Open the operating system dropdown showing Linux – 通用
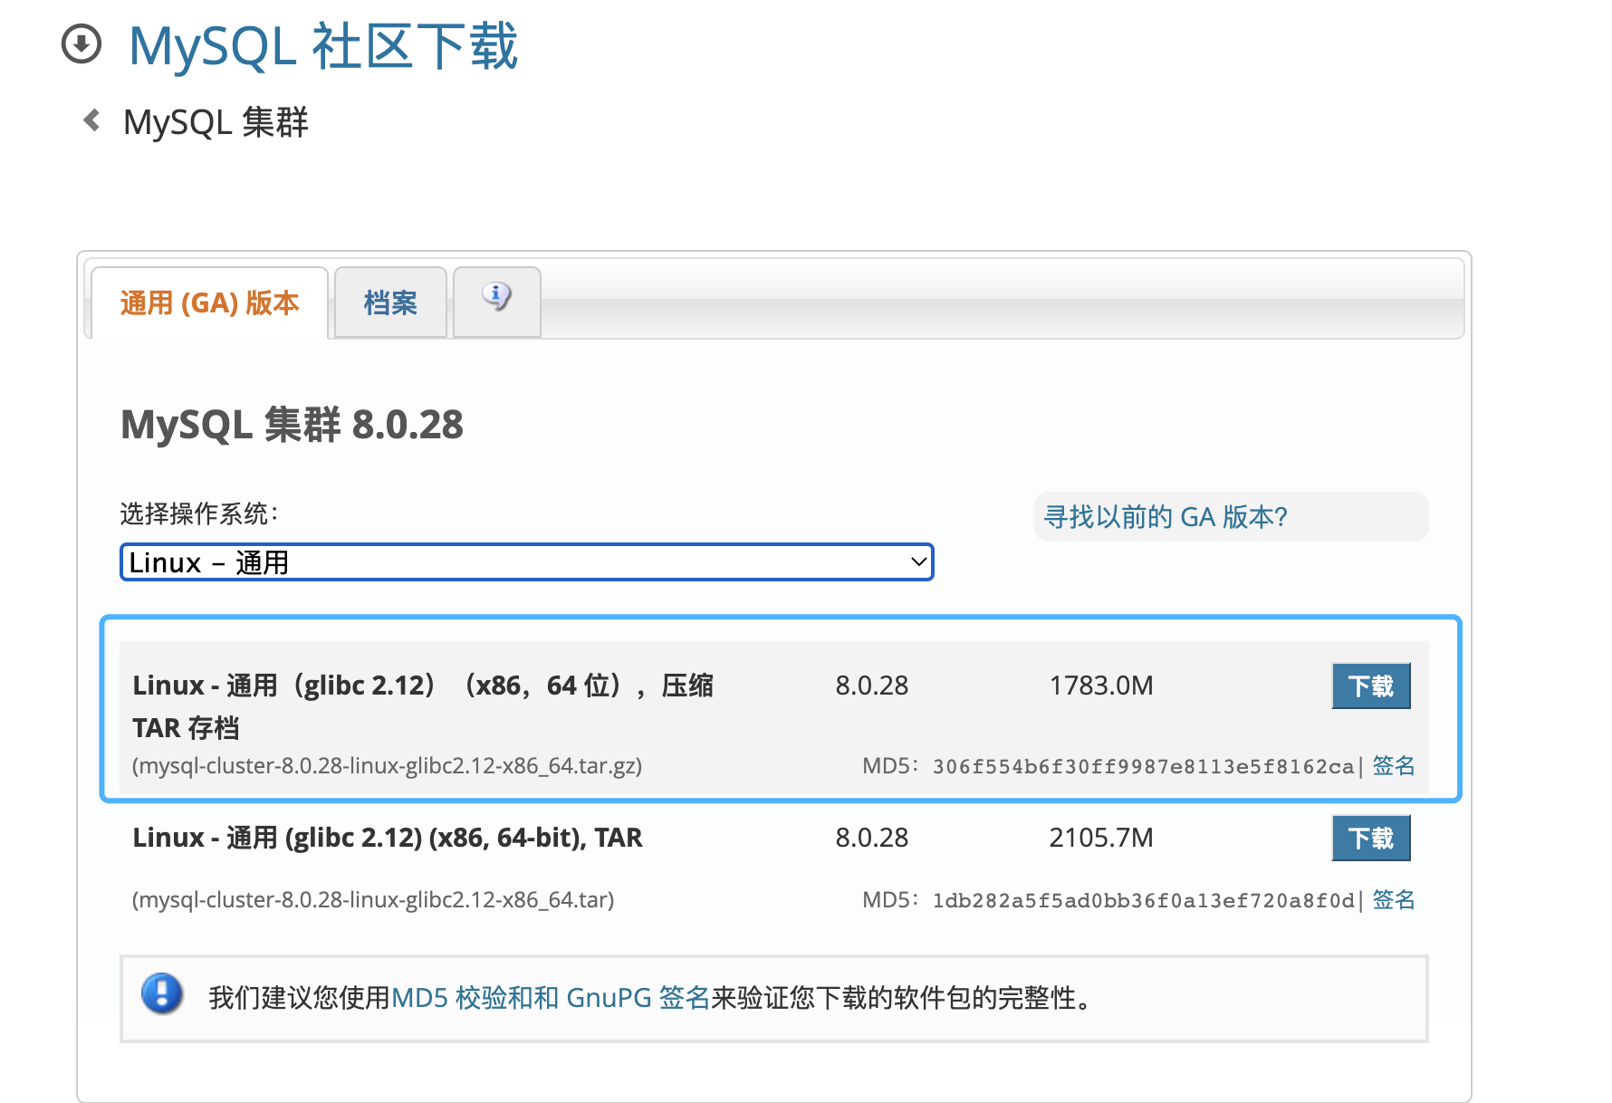This screenshot has height=1103, width=1612. pos(526,562)
